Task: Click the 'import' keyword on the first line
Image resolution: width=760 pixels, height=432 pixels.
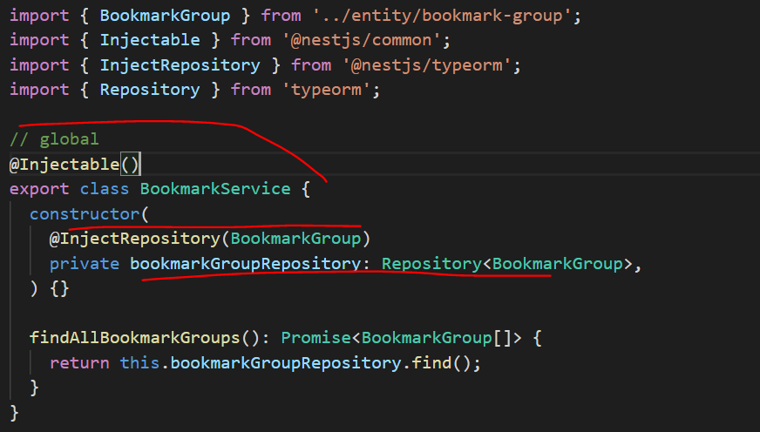Action: click(39, 16)
